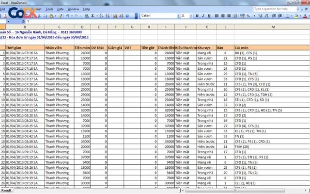Image resolution: width=310 pixels, height=194 pixels.
Task: Sort ascending with the A-Z icon
Action: tap(101, 16)
